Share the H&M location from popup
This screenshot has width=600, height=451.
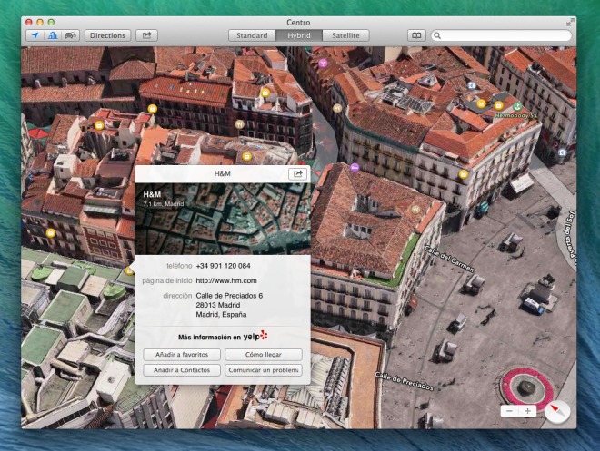(x=297, y=173)
